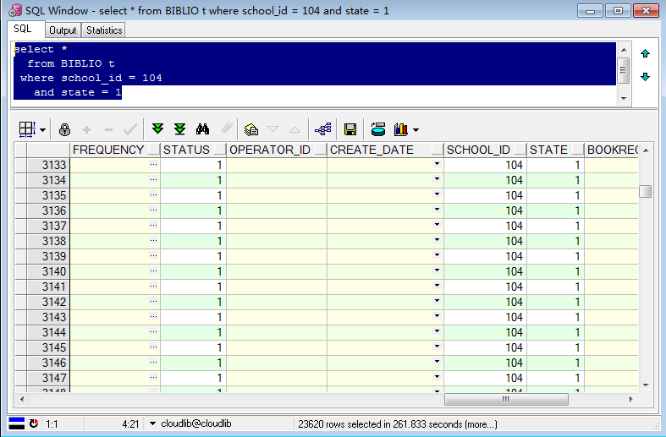Save results with the floppy disk icon

point(350,129)
